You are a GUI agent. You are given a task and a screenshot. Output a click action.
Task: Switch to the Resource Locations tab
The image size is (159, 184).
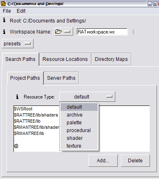(65, 59)
